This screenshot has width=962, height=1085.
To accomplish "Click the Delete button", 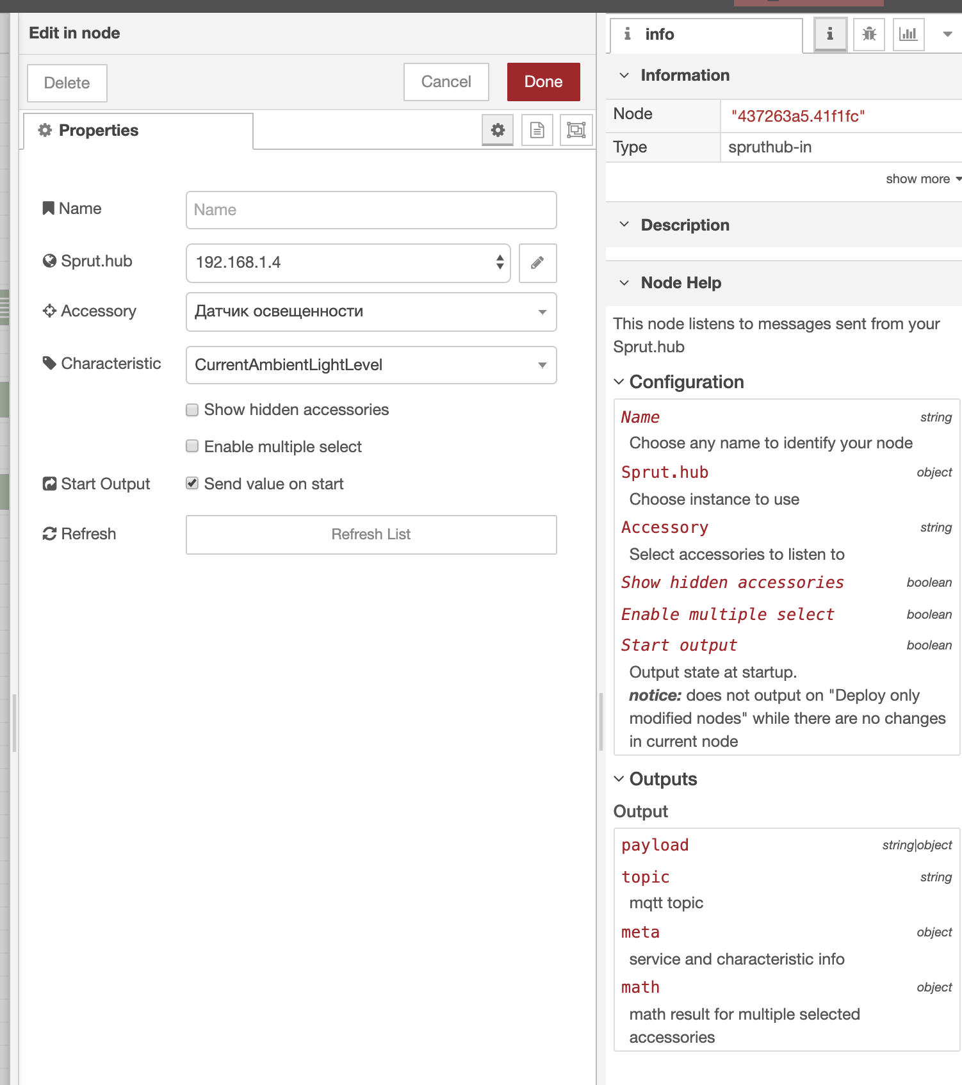I will click(x=67, y=83).
